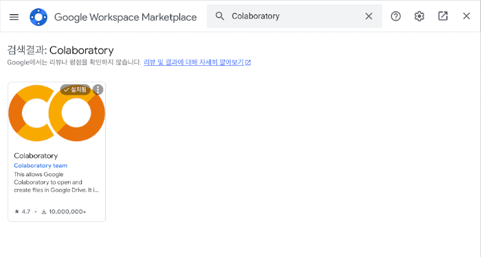Click the app description starting 'This allows Google'
The image size is (481, 257).
point(56,182)
